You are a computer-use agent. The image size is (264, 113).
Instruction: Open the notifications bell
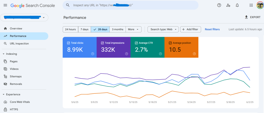tap(237, 5)
